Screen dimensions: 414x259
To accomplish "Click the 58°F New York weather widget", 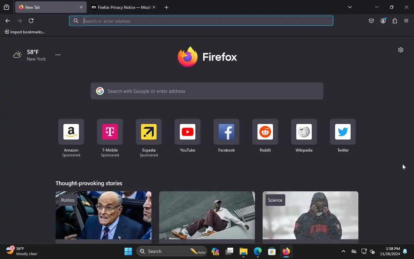I will [x=30, y=55].
